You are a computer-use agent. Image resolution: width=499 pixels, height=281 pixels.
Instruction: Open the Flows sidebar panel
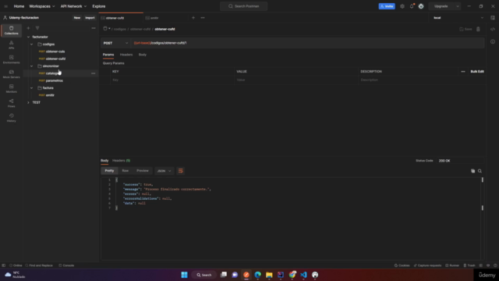[11, 103]
